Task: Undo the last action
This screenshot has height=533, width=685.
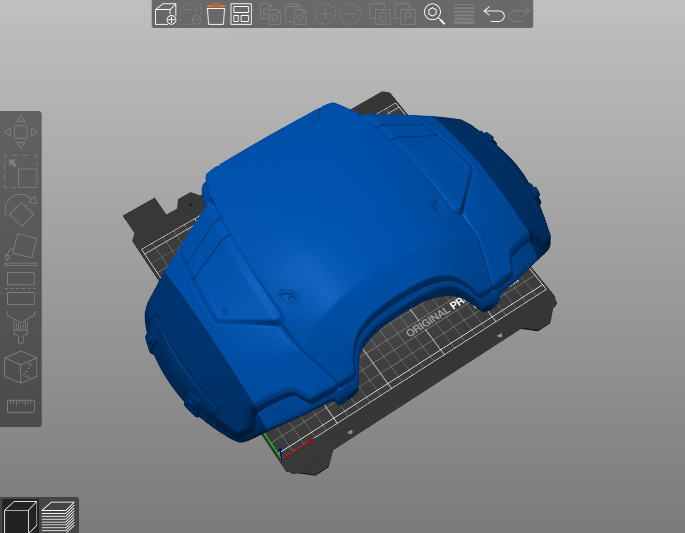Action: (x=494, y=14)
